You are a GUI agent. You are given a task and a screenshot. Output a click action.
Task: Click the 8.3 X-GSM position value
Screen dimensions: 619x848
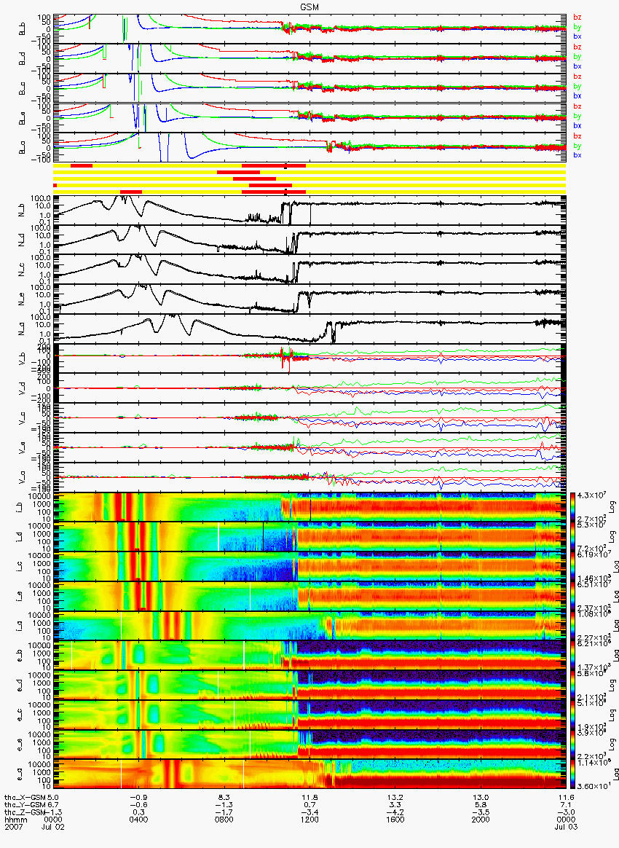pos(224,798)
